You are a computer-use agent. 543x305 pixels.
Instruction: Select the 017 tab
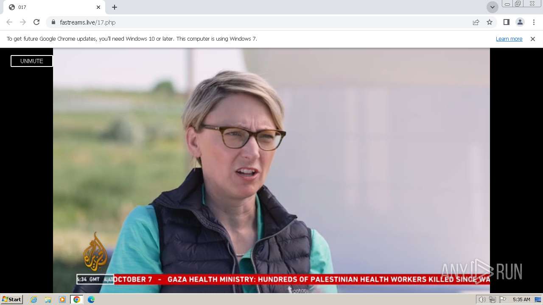click(x=55, y=7)
